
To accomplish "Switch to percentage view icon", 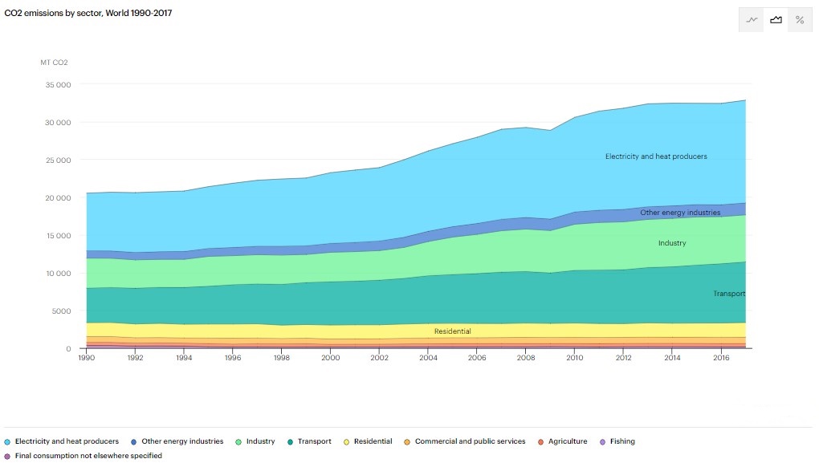I will point(800,20).
